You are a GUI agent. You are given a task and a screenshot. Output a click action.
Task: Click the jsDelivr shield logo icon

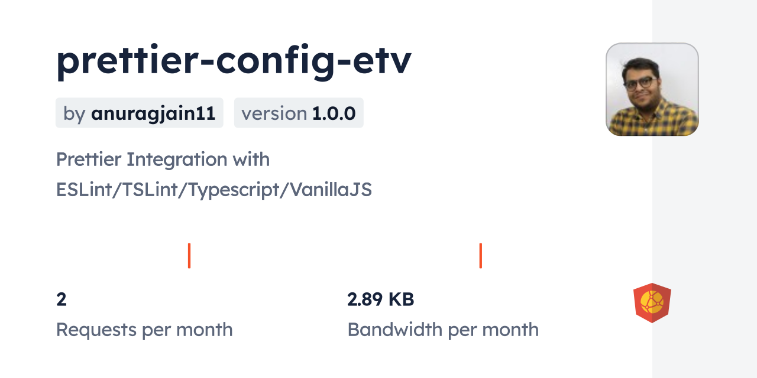coord(652,303)
